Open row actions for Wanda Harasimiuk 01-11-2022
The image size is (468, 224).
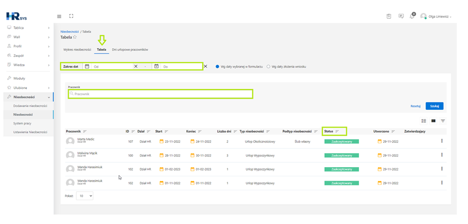(442, 183)
